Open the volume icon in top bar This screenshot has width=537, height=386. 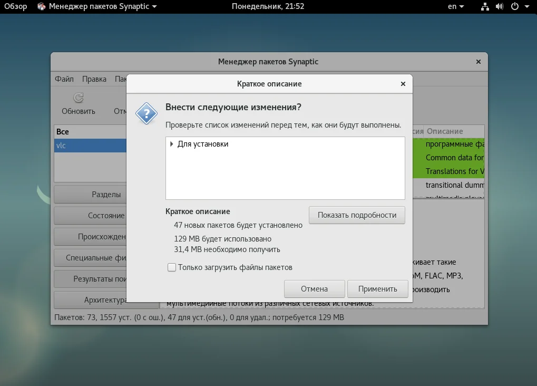coord(500,6)
